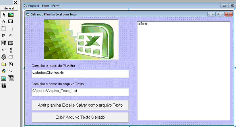Select the Line control tool

point(11,71)
